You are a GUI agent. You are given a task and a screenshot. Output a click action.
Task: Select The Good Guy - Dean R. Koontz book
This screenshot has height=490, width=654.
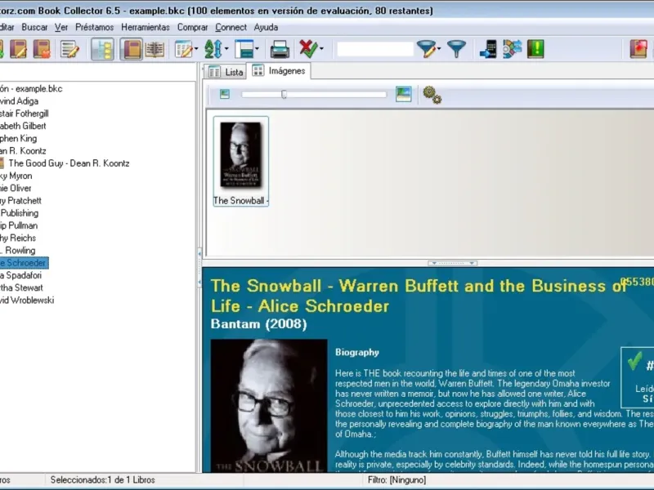[69, 163]
